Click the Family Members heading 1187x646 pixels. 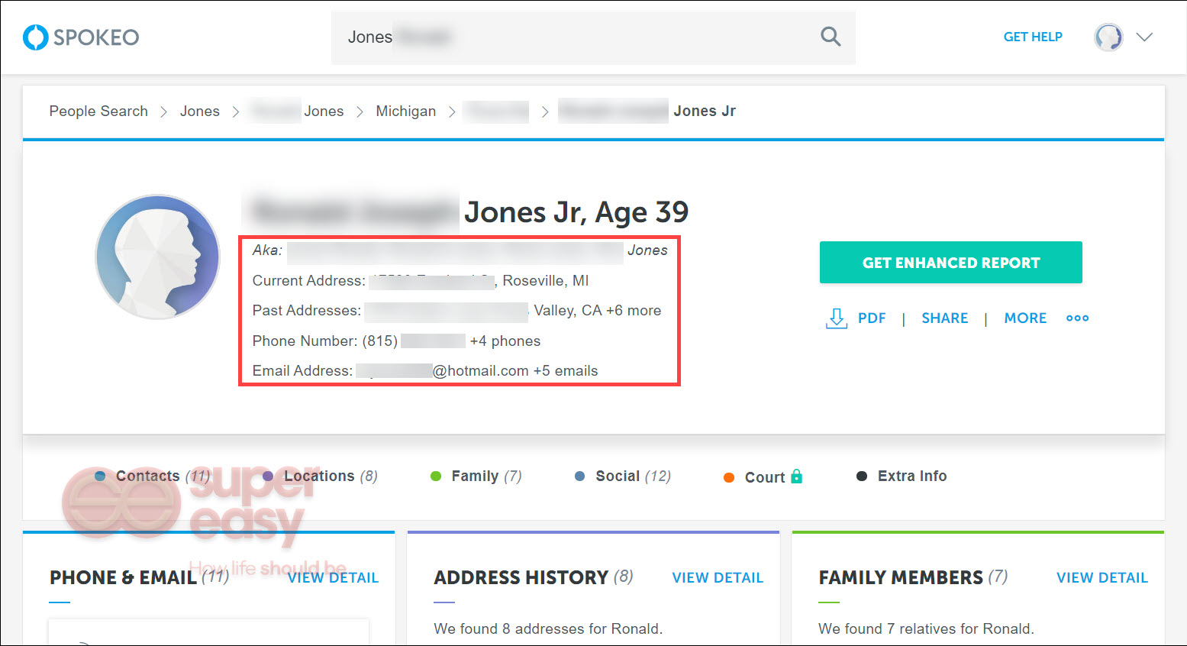click(x=901, y=578)
